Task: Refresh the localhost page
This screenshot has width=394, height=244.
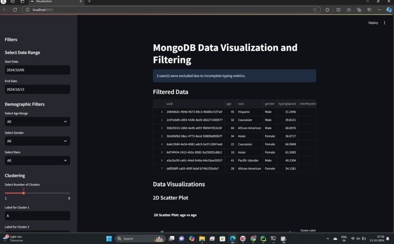Action: [15, 10]
